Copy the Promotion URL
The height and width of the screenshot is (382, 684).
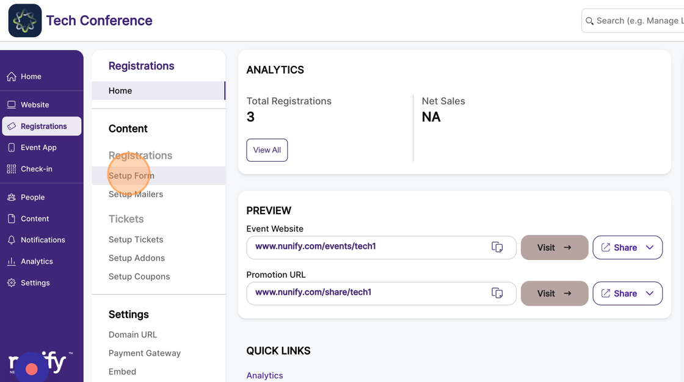click(x=497, y=293)
